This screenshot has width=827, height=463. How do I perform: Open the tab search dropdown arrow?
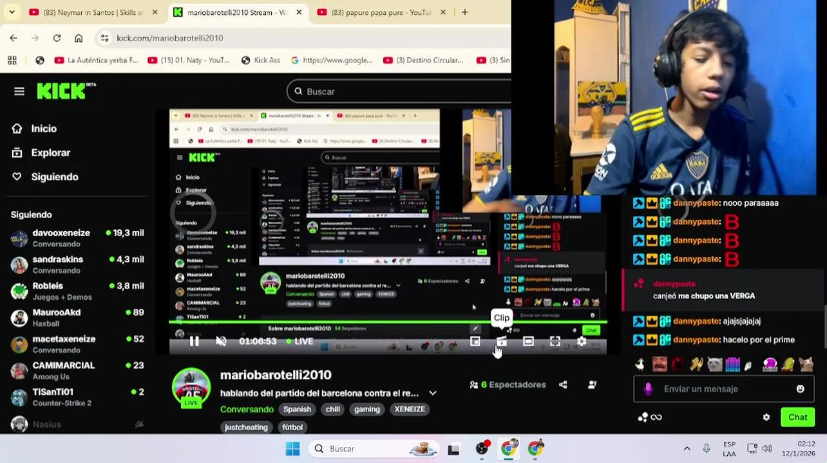click(12, 12)
